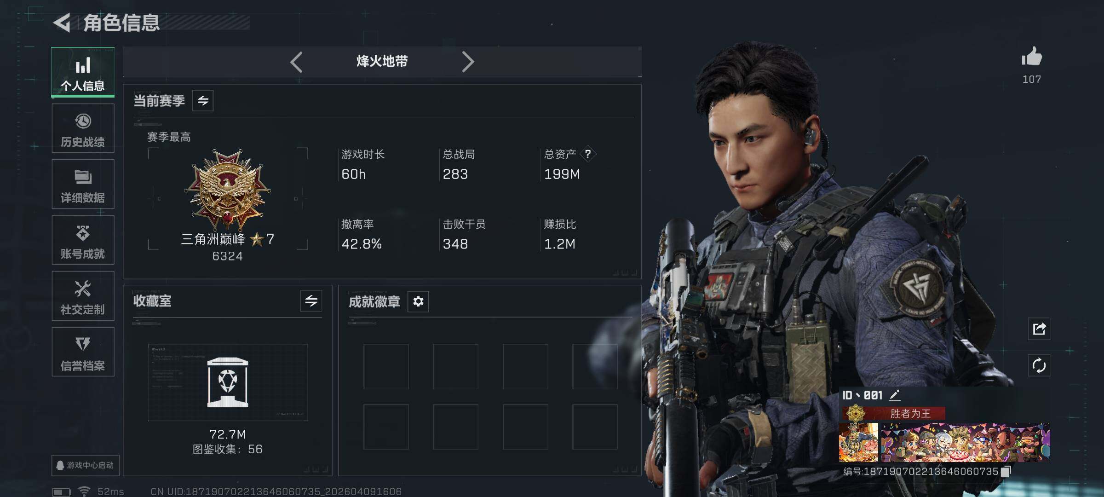Click the 总资产 question mark help icon
Viewport: 1104px width, 497px height.
(x=588, y=154)
